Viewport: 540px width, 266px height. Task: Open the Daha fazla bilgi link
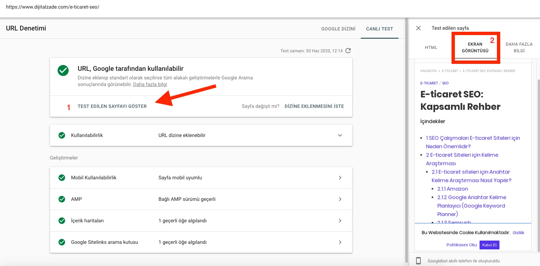[x=150, y=84]
